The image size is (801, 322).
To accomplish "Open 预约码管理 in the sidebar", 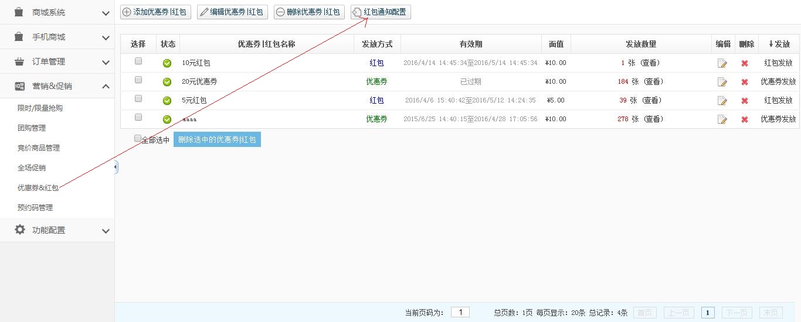I will [x=35, y=208].
